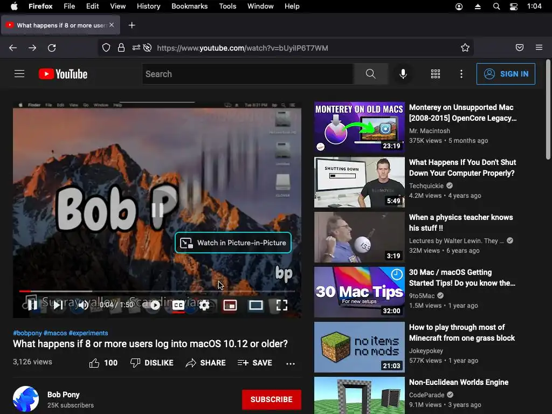The height and width of the screenshot is (414, 552).
Task: Open Spotlight search in menu bar
Action: click(496, 6)
